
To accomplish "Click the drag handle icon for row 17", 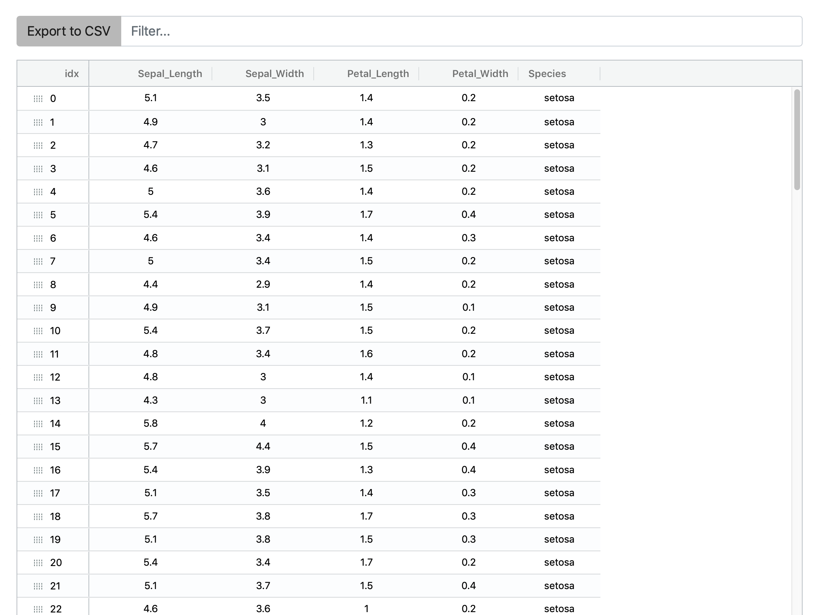I will pyautogui.click(x=38, y=493).
